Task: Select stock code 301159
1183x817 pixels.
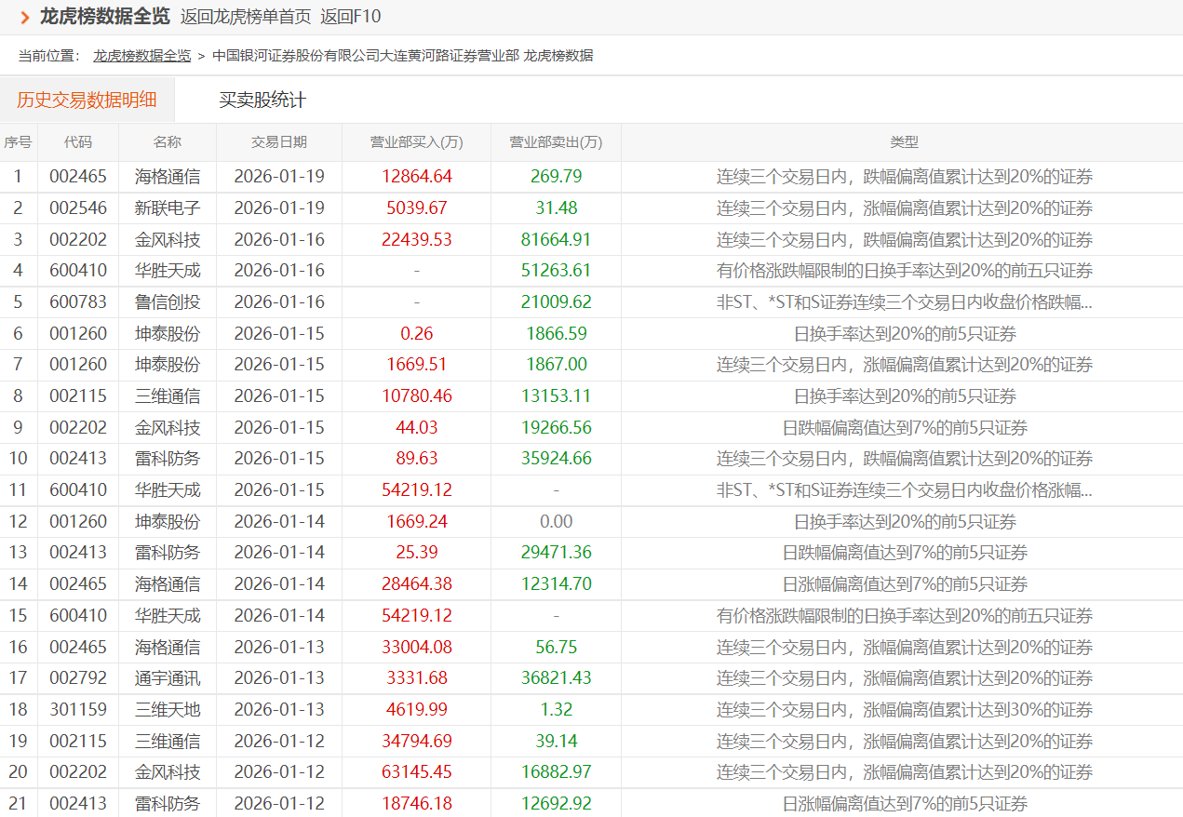Action: point(78,710)
